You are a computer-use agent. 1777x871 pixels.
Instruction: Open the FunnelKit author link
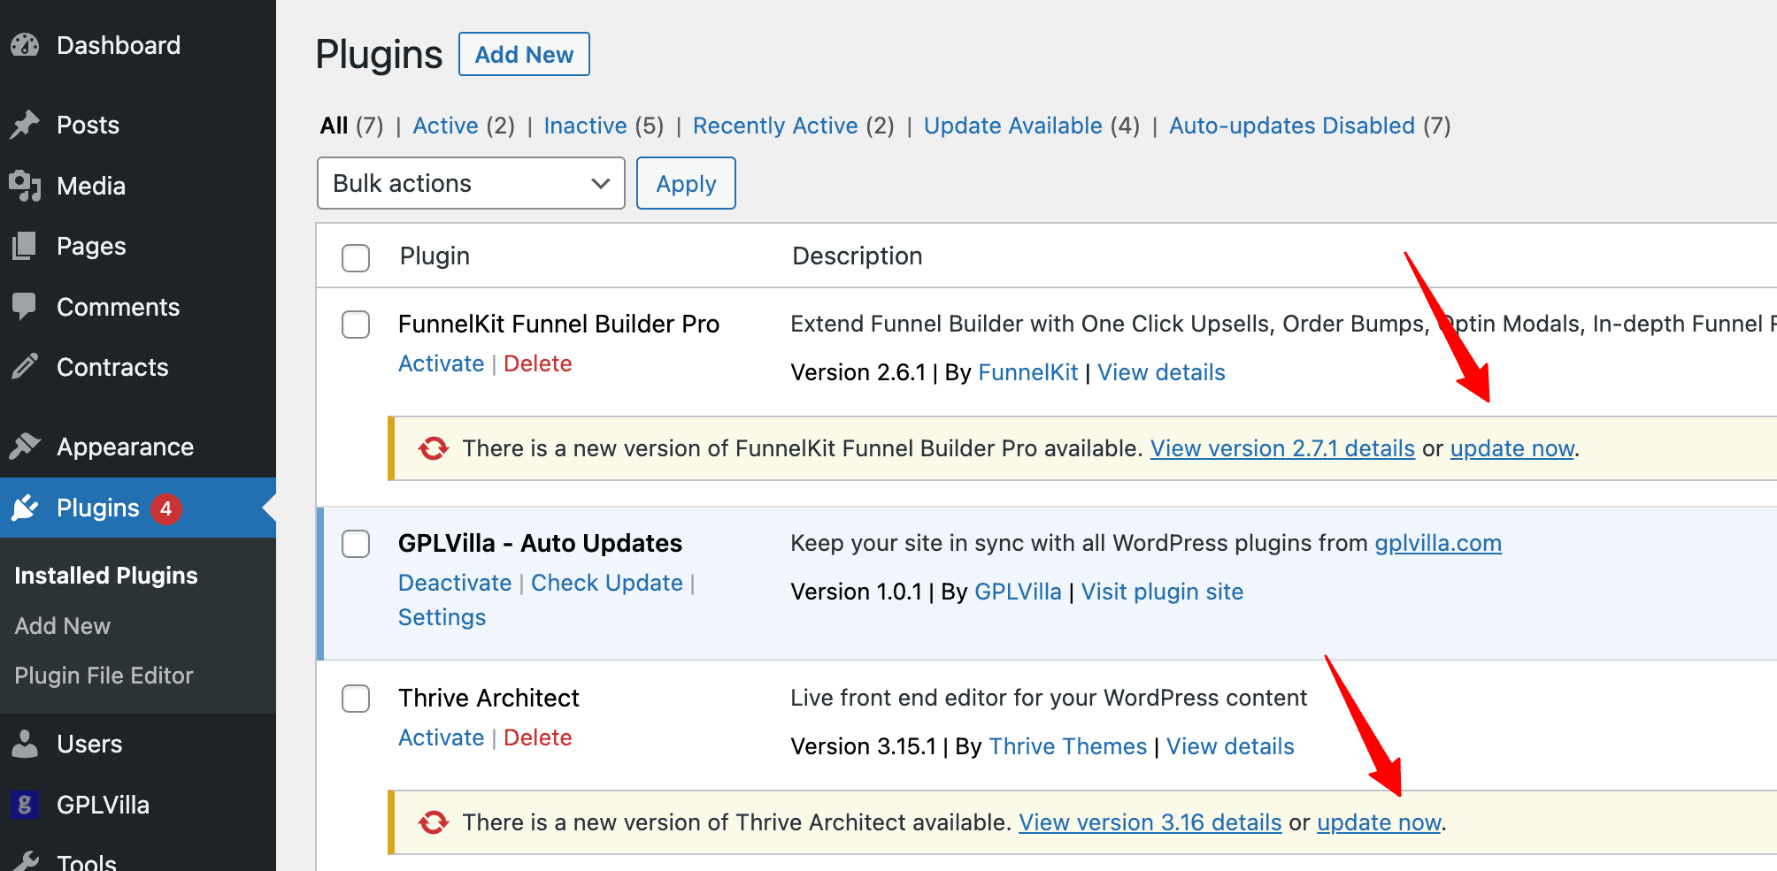[x=1027, y=372]
